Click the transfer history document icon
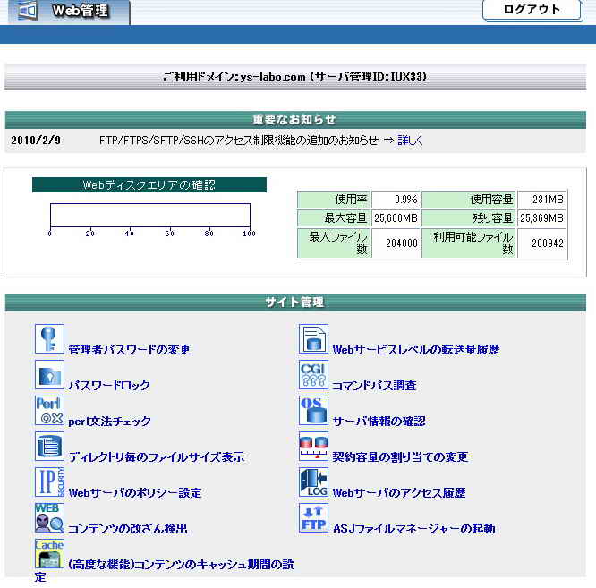 (x=313, y=339)
